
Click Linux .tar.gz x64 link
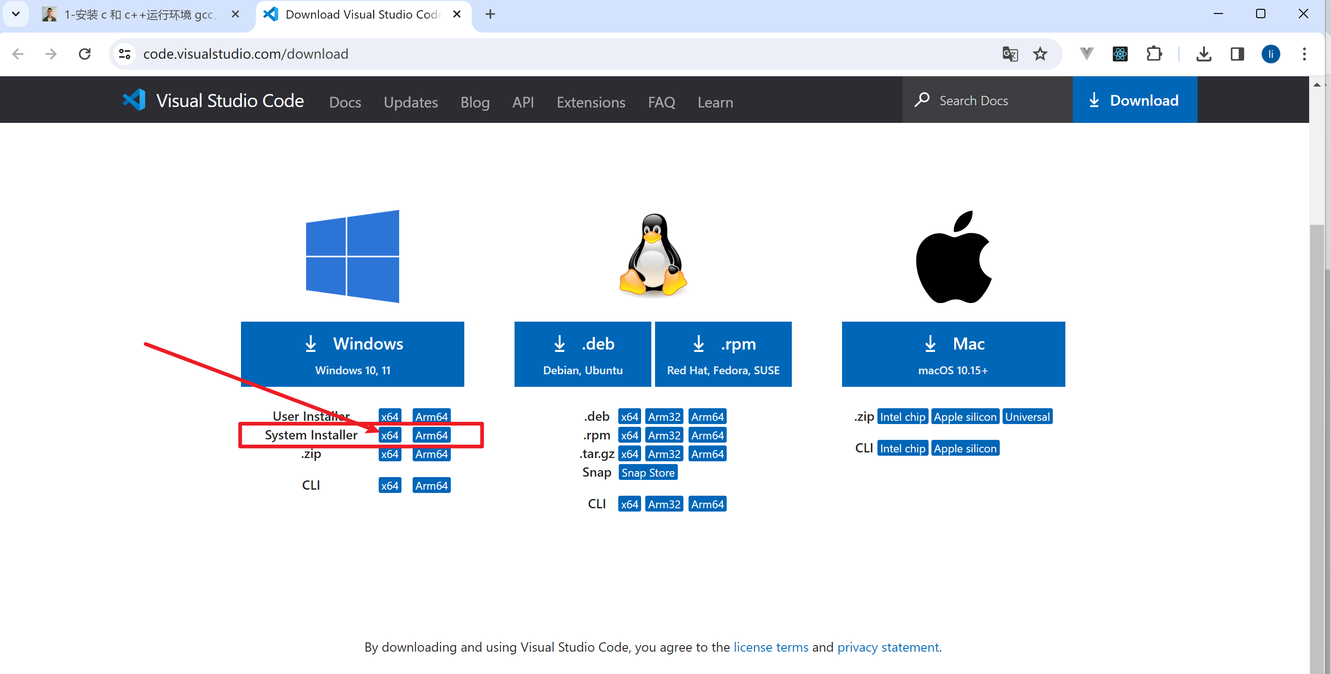(x=629, y=454)
